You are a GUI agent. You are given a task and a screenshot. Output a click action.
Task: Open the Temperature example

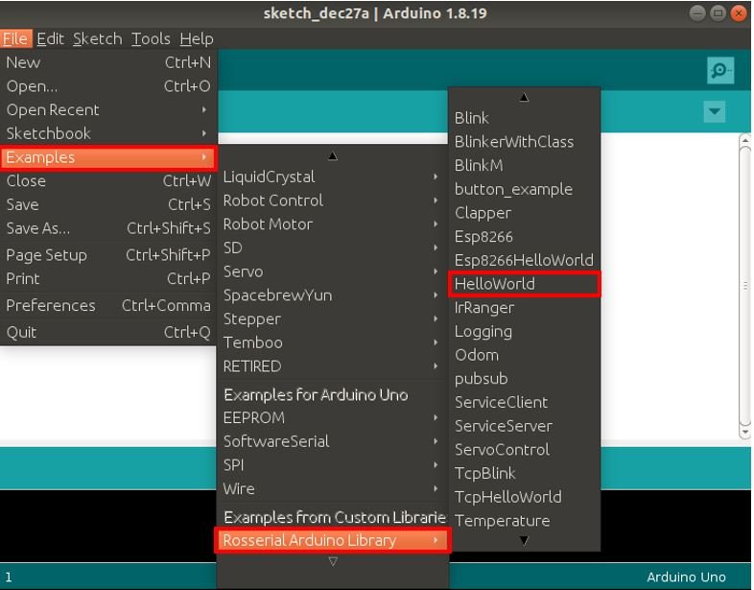[x=524, y=521]
